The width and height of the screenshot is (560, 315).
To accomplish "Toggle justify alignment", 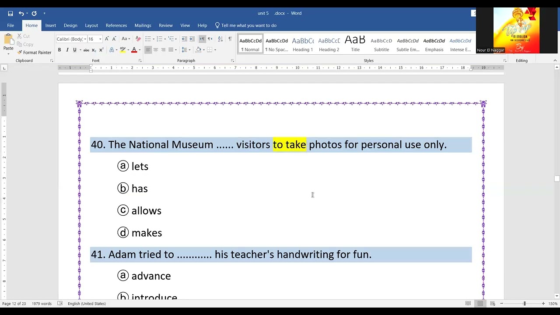I will click(x=171, y=50).
